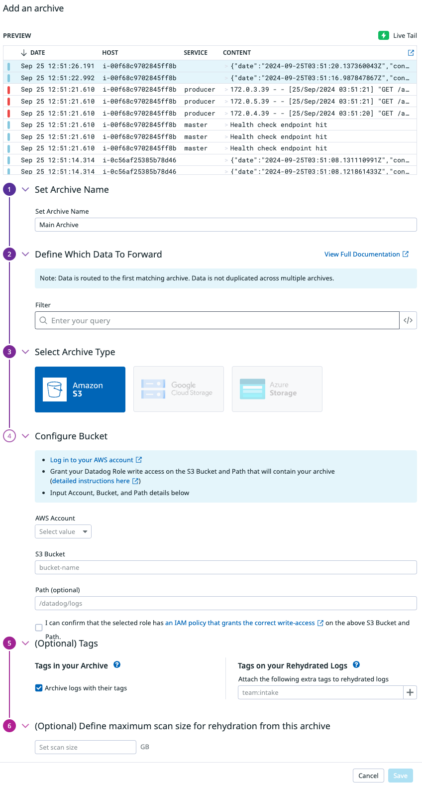
Task: Open producer log with 172.0.3.39 content
Action: click(210, 90)
